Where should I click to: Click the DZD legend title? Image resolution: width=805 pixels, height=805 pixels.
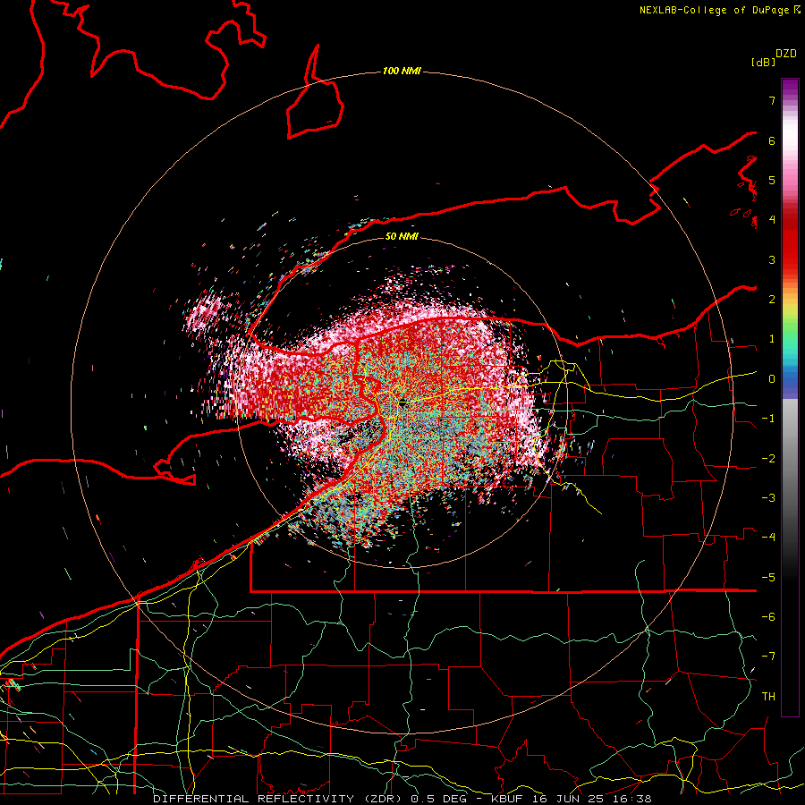coord(786,54)
